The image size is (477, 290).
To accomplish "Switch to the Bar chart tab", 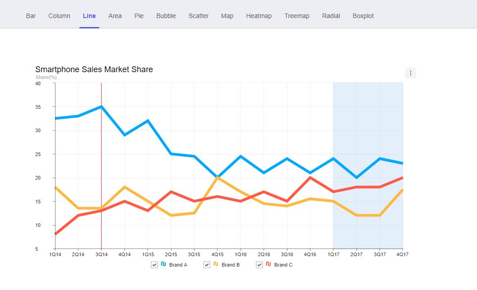I will tap(31, 16).
